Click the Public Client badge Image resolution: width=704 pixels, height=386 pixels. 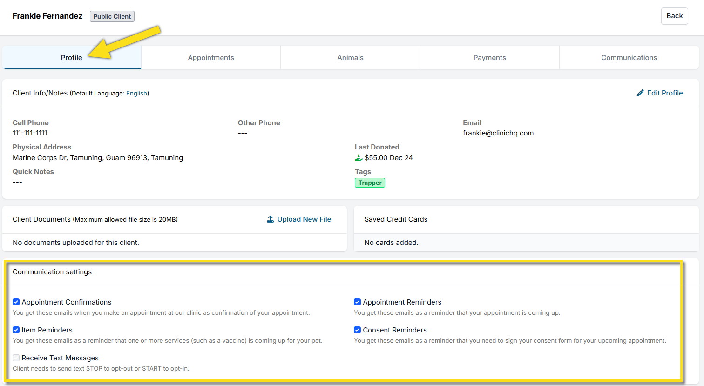click(112, 16)
